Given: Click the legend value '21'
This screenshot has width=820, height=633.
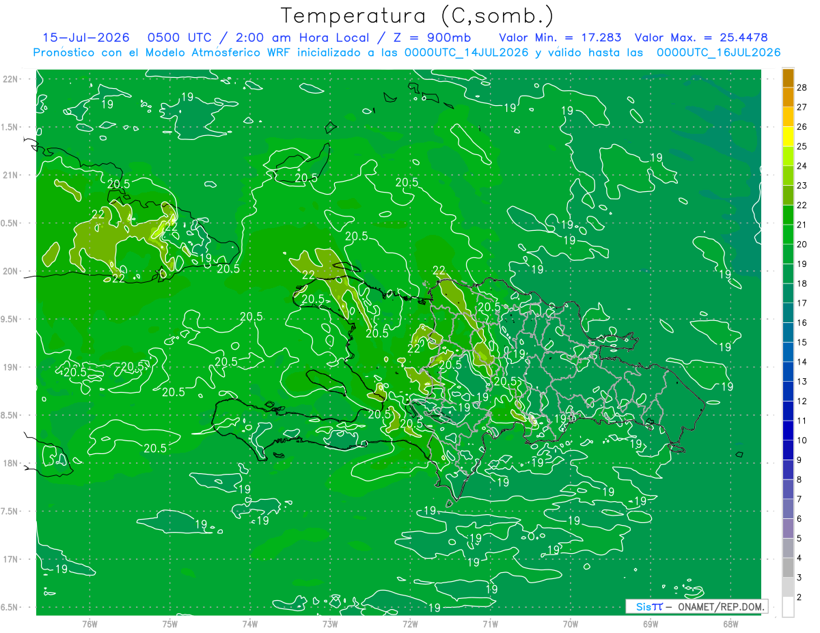Looking at the screenshot, I should 802,225.
